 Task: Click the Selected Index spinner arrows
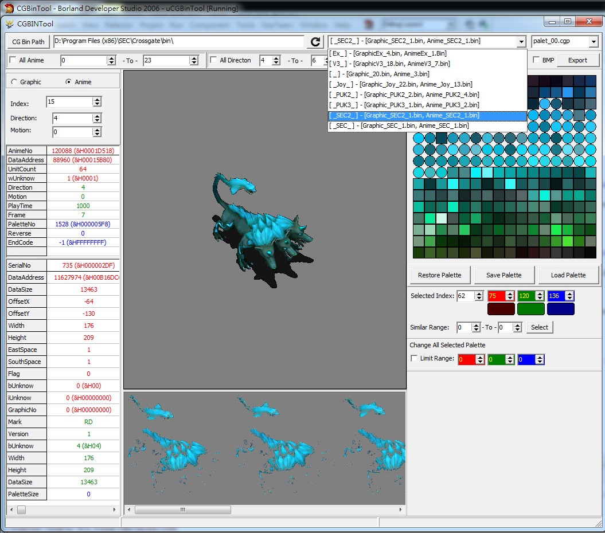click(478, 296)
